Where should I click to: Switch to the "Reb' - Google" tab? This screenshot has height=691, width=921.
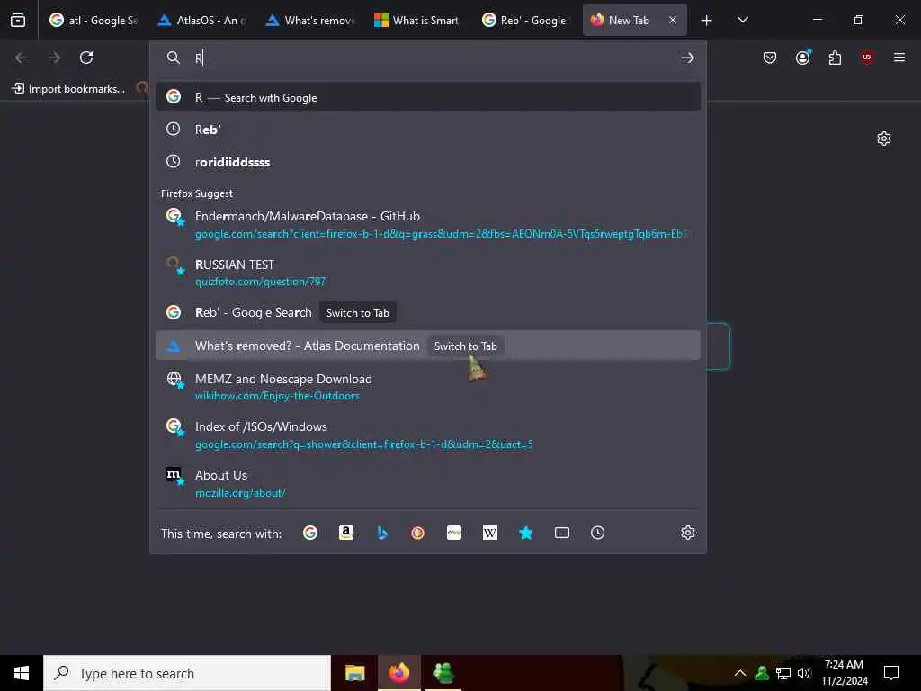[525, 20]
